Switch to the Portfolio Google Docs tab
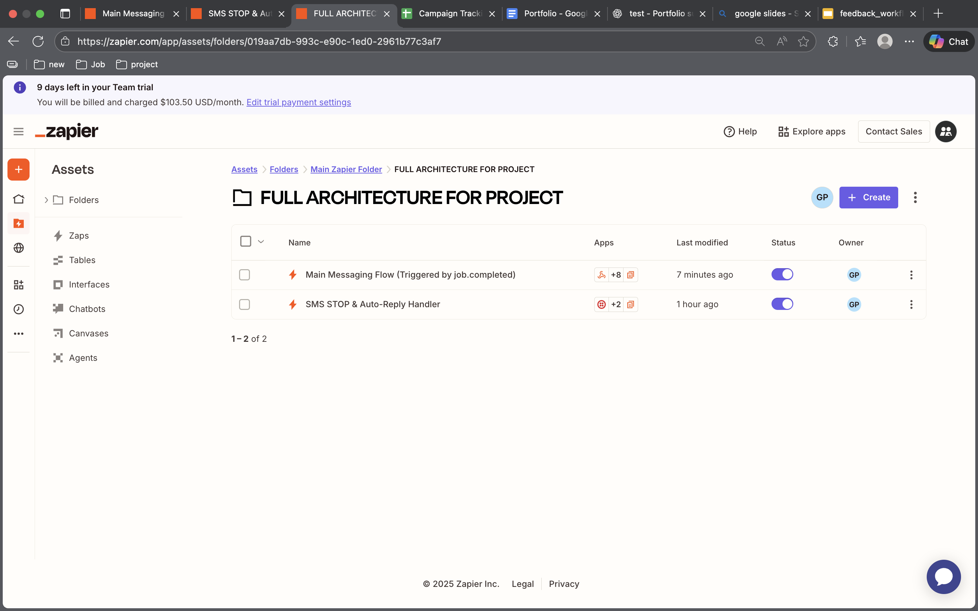978x611 pixels. [x=555, y=14]
